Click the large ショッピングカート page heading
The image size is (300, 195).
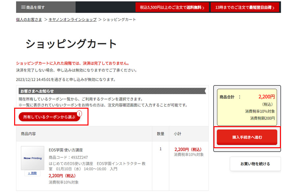71,44
